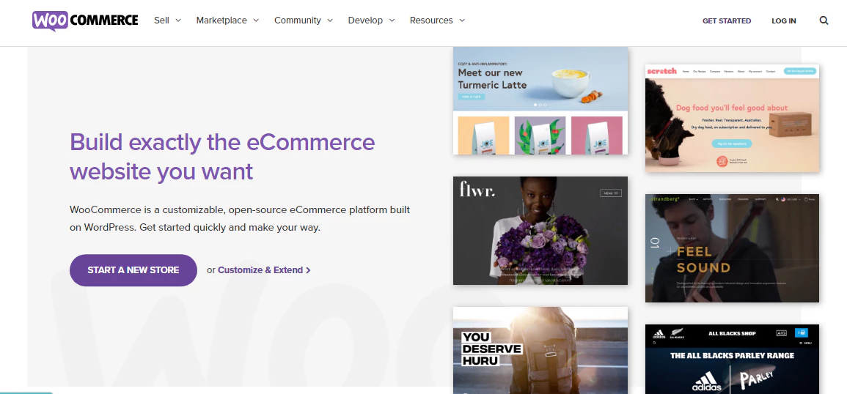Click the 'Dog food you'll feel good about' text
The width and height of the screenshot is (847, 394).
pos(732,108)
